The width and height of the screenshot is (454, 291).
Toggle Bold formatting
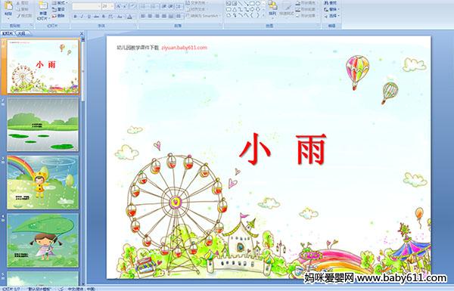pyautogui.click(x=75, y=17)
